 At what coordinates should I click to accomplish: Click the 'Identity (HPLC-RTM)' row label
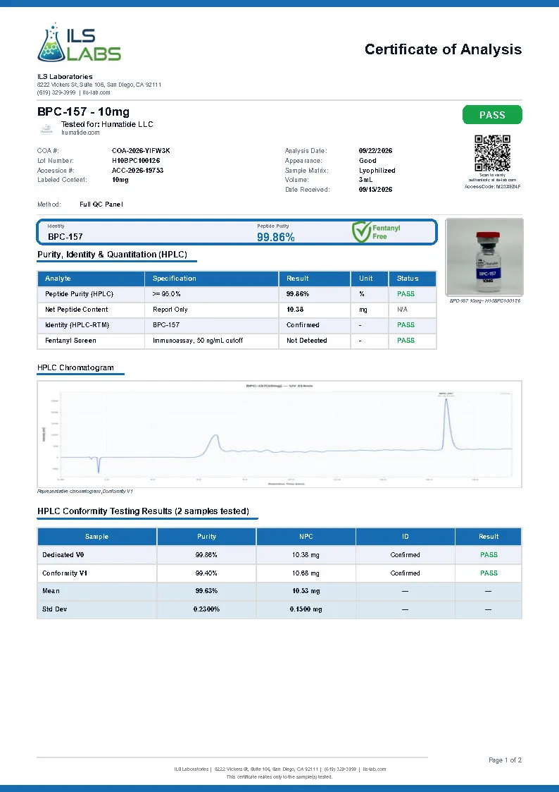coord(77,325)
